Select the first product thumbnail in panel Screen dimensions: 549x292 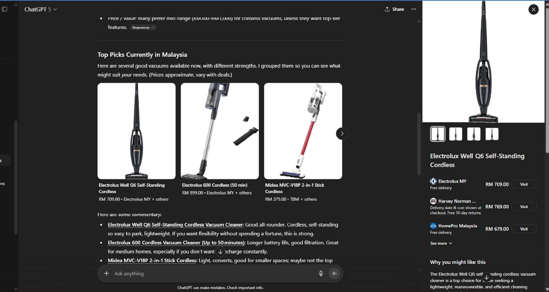tap(438, 134)
